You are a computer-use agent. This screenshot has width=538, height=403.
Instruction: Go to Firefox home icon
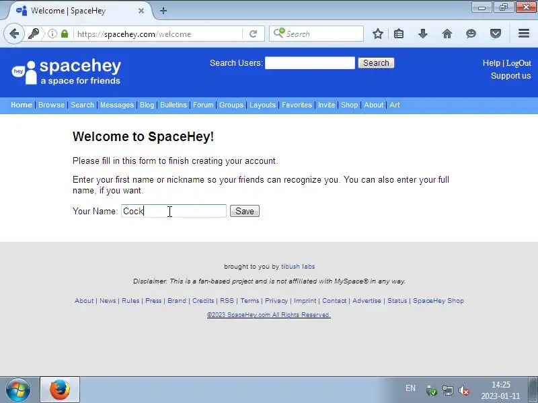tap(447, 34)
